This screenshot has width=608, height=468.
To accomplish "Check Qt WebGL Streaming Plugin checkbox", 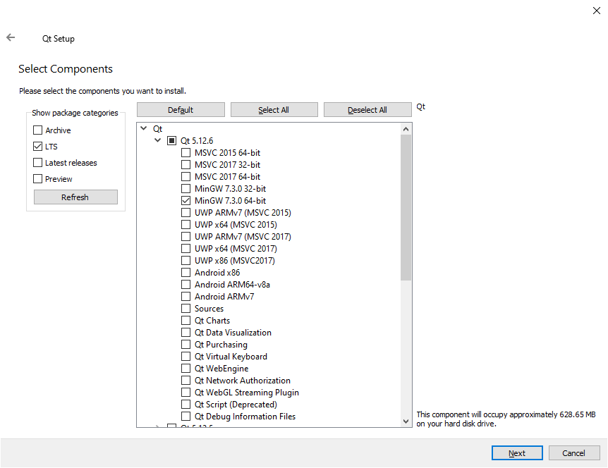I will tap(186, 393).
